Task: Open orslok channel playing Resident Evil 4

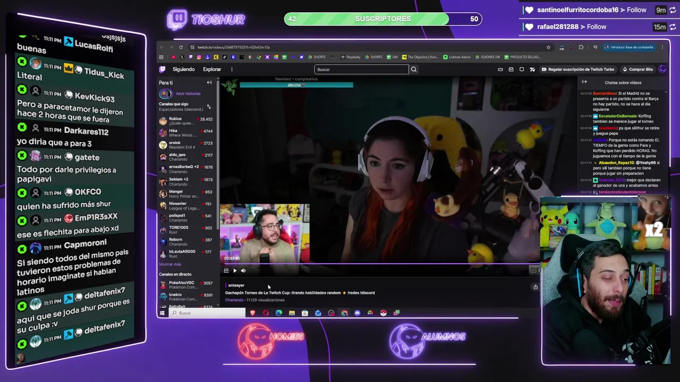Action: [186, 145]
